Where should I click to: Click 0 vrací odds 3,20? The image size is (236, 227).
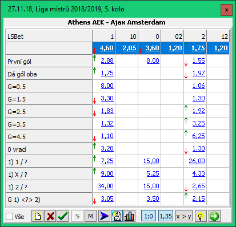click(x=107, y=148)
